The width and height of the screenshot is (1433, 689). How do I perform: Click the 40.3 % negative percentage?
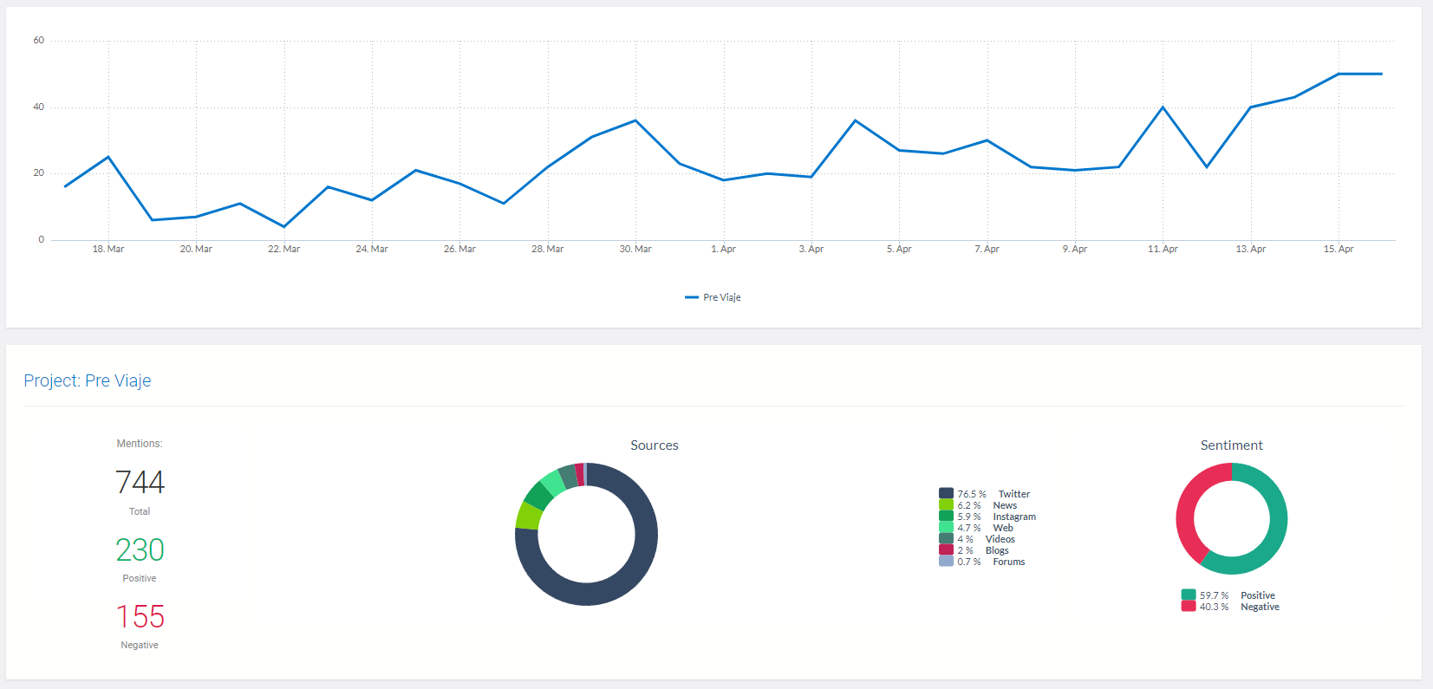(1214, 607)
